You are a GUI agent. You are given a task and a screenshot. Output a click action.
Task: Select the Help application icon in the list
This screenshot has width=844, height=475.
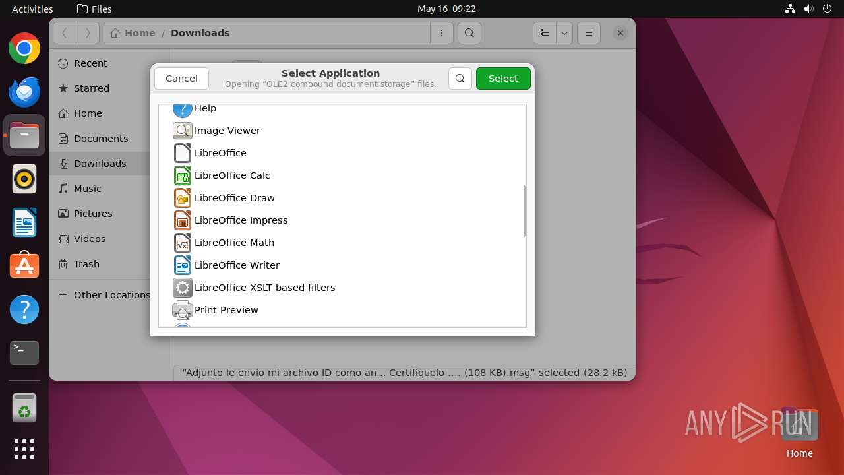[183, 110]
